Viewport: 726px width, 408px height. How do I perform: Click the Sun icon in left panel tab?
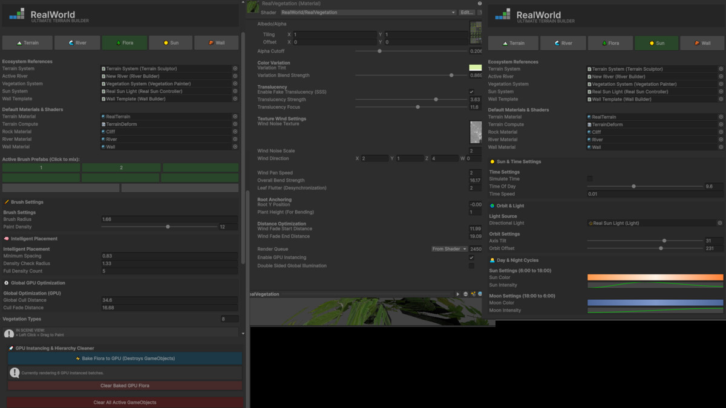167,43
